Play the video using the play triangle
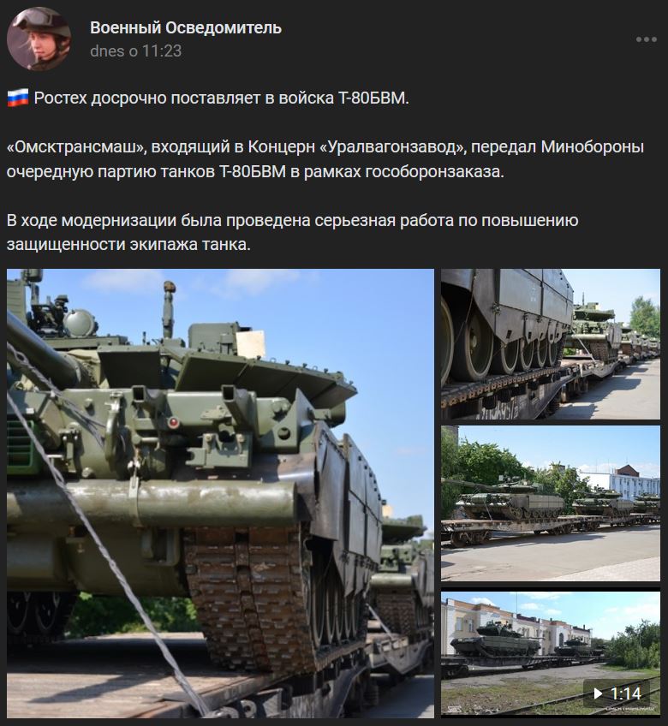 coord(598,693)
